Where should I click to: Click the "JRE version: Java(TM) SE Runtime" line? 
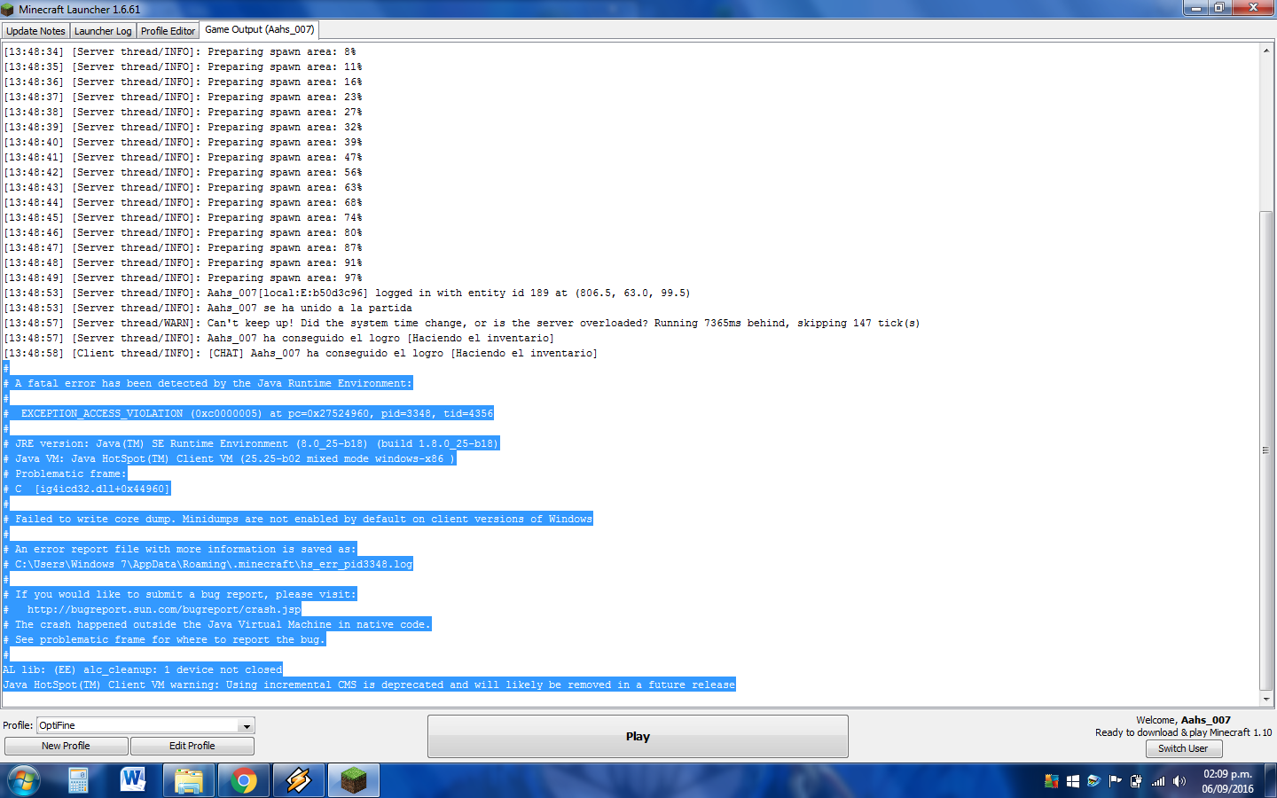pyautogui.click(x=251, y=444)
